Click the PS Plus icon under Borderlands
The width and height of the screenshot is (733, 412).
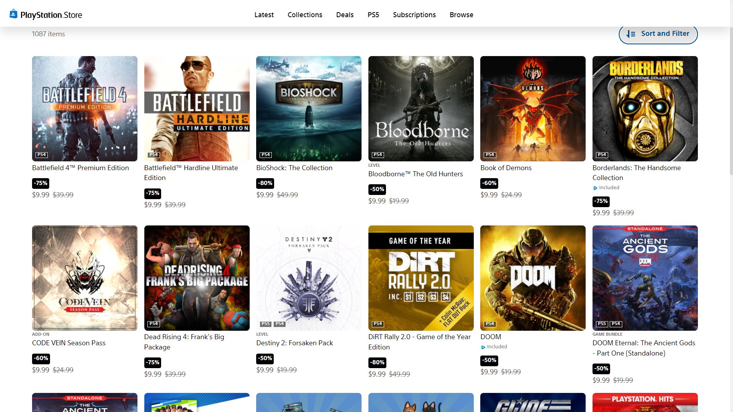tap(595, 188)
